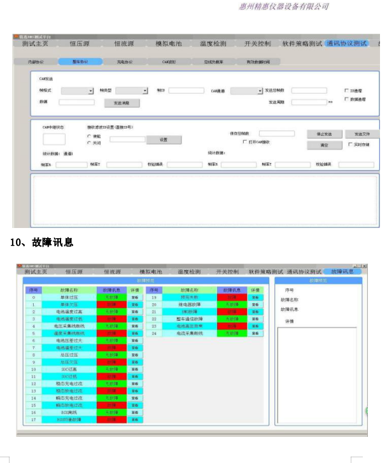Enable the ID递增 checkbox
Screen dimensions: 387x463
click(x=346, y=90)
